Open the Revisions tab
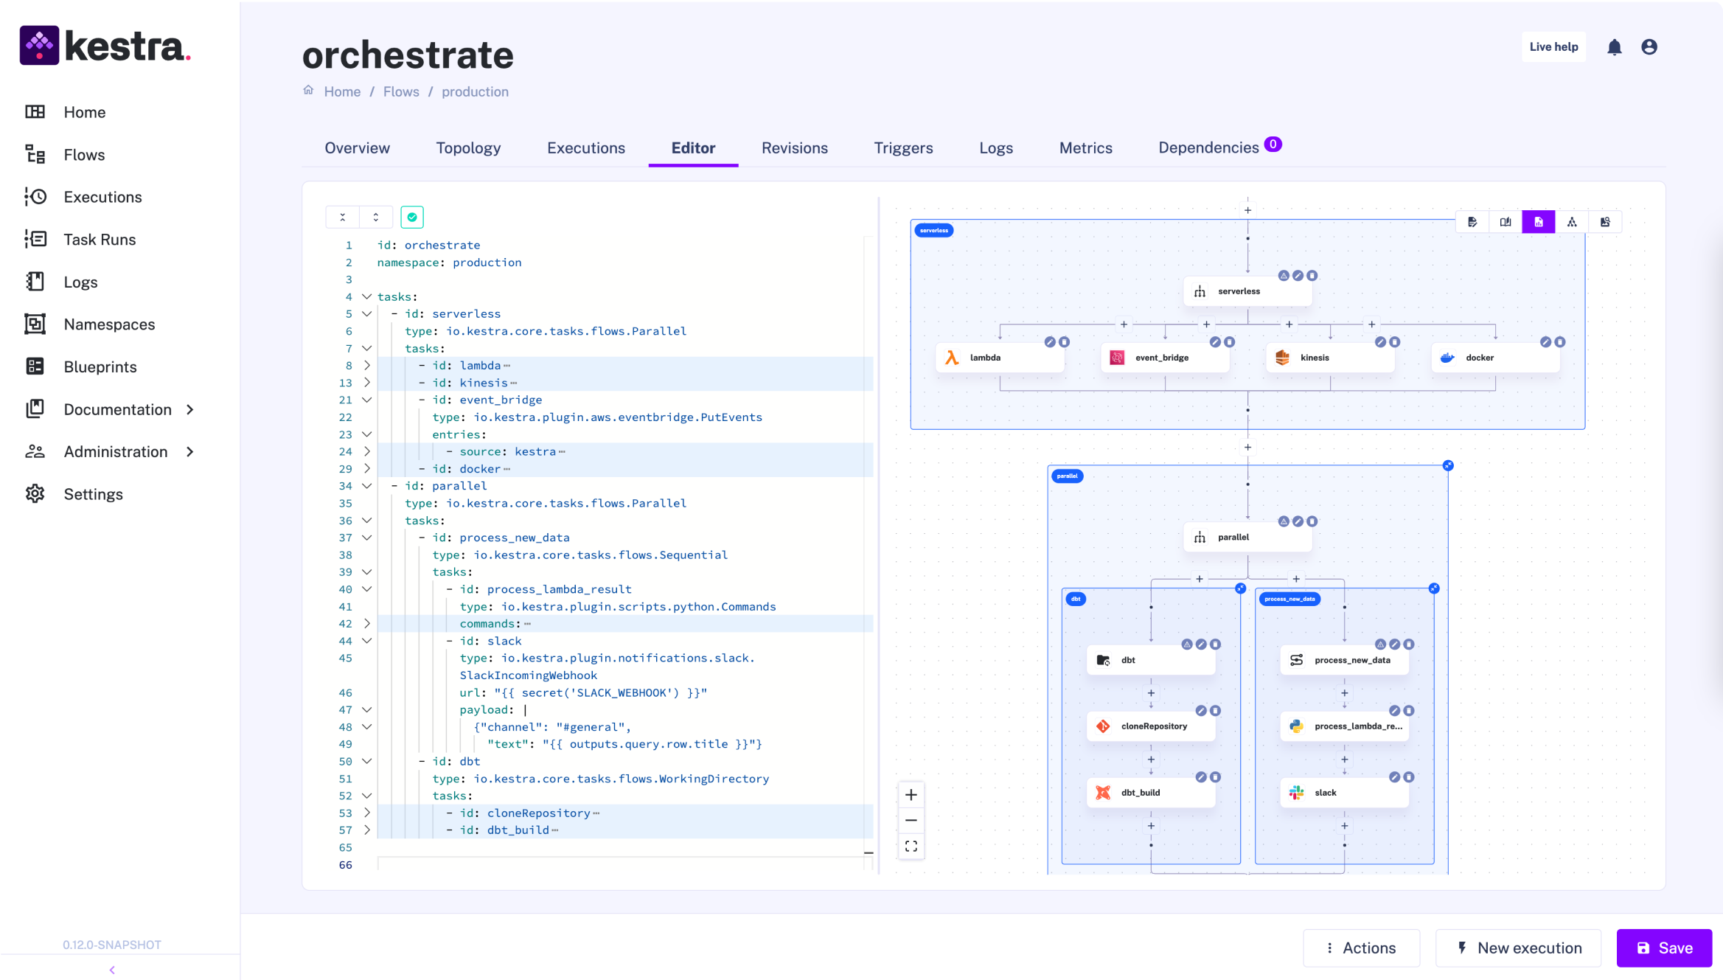The height and width of the screenshot is (980, 1723). click(x=794, y=147)
